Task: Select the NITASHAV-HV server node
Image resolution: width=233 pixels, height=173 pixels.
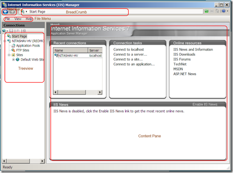Action: click(28, 41)
